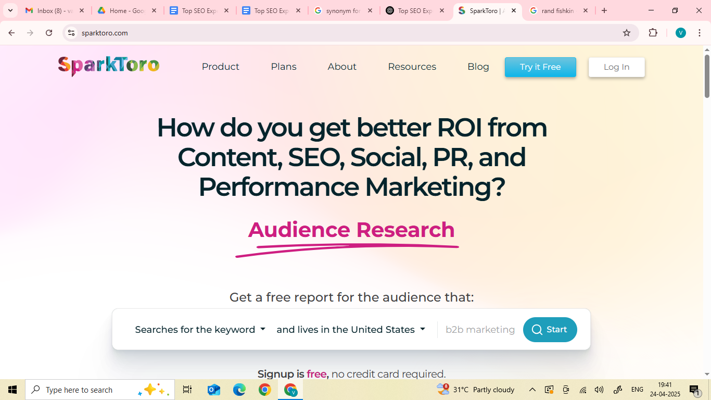
Task: Open the Plans page
Action: point(284,67)
